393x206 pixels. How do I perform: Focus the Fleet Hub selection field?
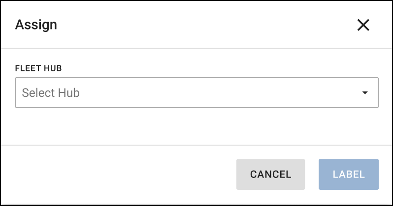tap(196, 92)
